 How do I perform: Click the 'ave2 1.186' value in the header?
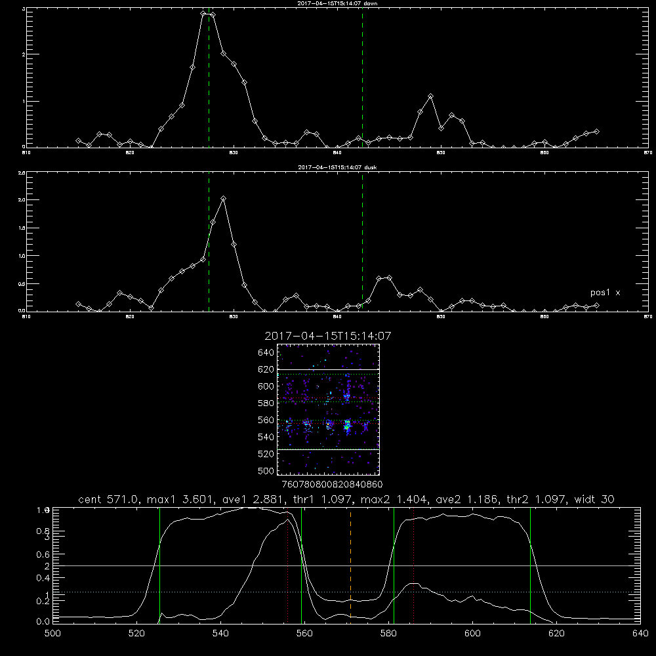pyautogui.click(x=467, y=499)
